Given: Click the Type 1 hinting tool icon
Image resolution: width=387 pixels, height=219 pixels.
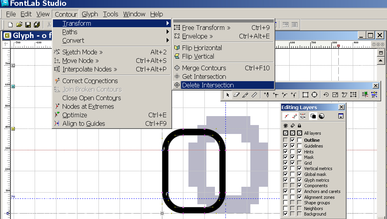Looking at the screenshot, I should click(x=365, y=95).
